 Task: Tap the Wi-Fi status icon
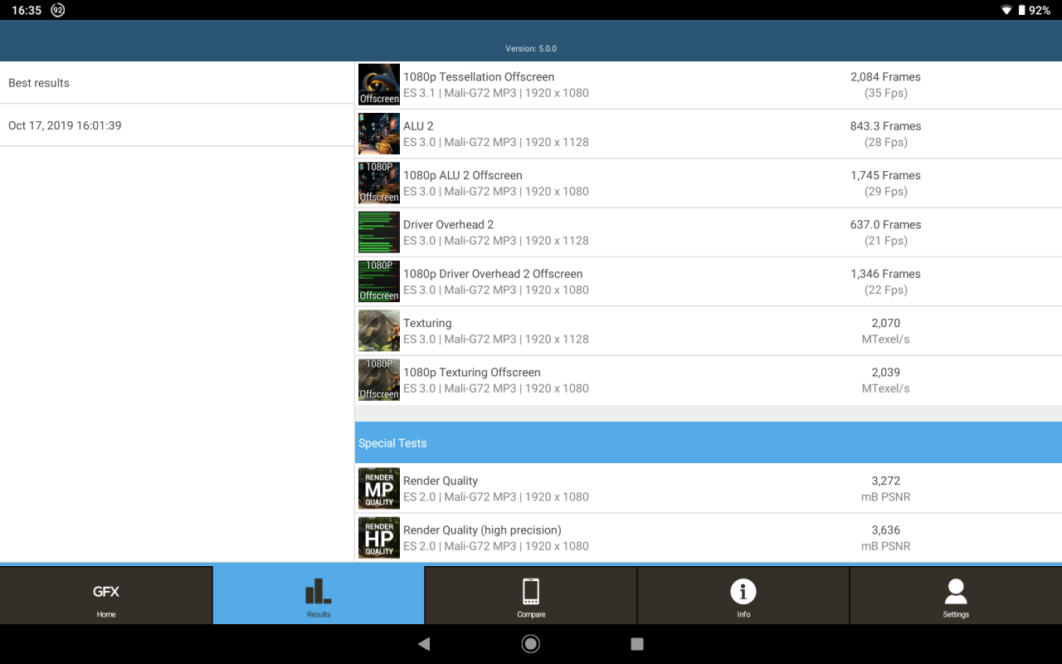pos(1006,11)
